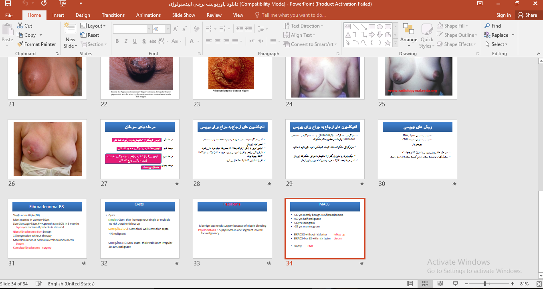Open the font size dropdown
The width and height of the screenshot is (543, 289).
pyautogui.click(x=163, y=29)
